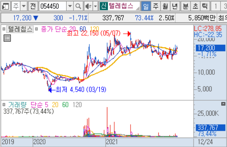Click the 최고 22,150 (05/07) high marker
The width and height of the screenshot is (227, 147).
click(94, 33)
